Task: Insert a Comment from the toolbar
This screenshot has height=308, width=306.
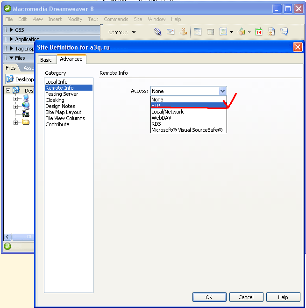Action: (x=284, y=31)
